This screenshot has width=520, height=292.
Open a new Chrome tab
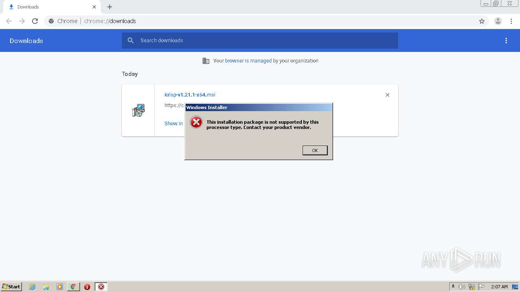click(x=110, y=7)
